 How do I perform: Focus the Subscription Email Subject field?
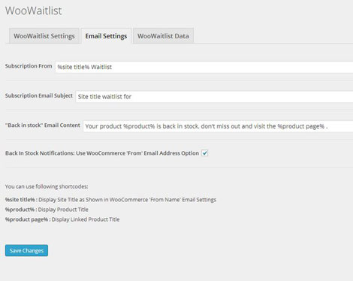[x=214, y=97]
